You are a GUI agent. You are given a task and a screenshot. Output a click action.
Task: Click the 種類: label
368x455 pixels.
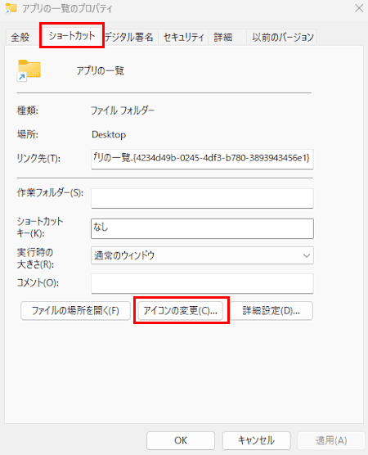click(28, 110)
